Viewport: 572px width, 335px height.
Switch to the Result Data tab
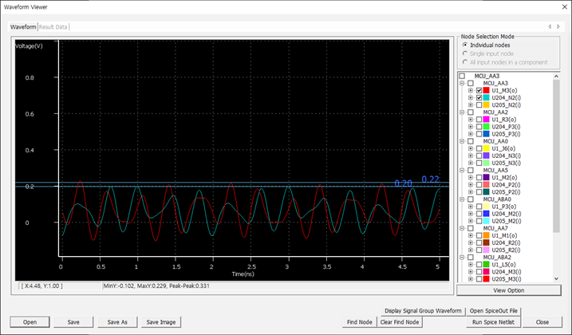[x=53, y=27]
